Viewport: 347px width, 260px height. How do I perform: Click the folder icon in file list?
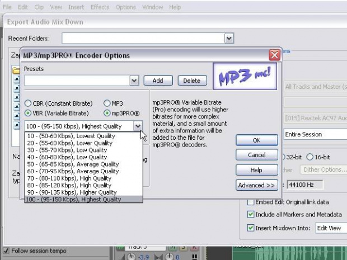[16, 70]
